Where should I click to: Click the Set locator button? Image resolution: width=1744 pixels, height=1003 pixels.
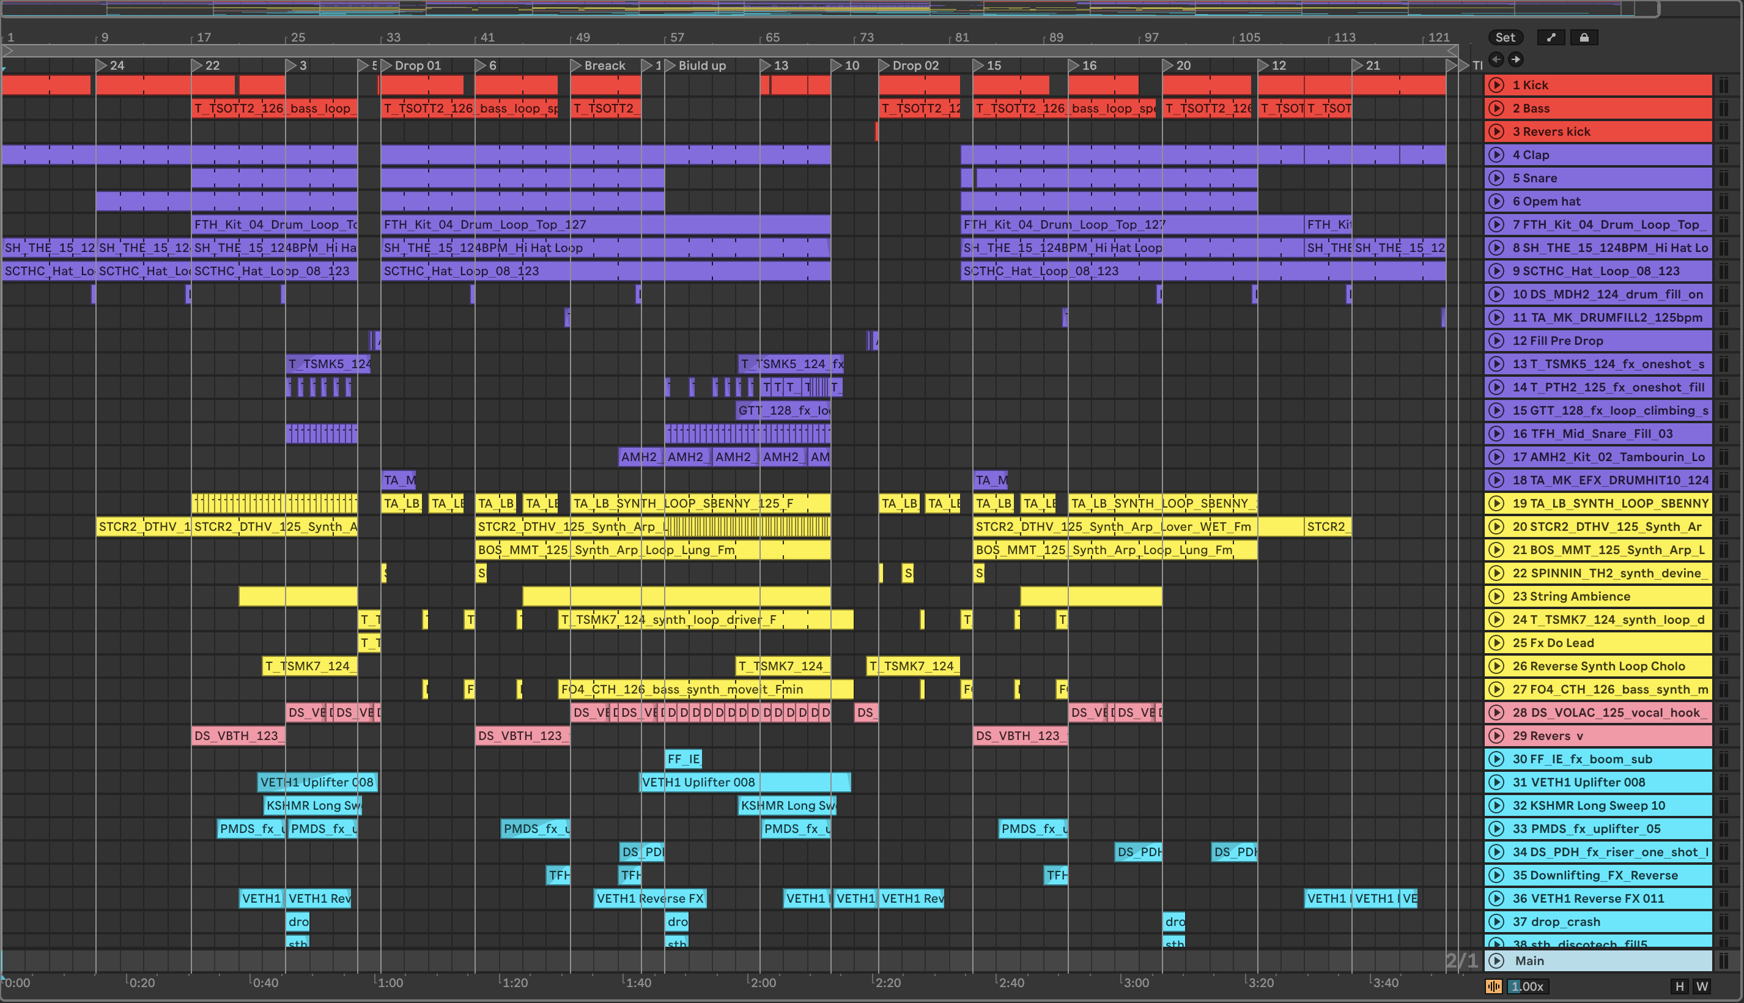point(1505,38)
